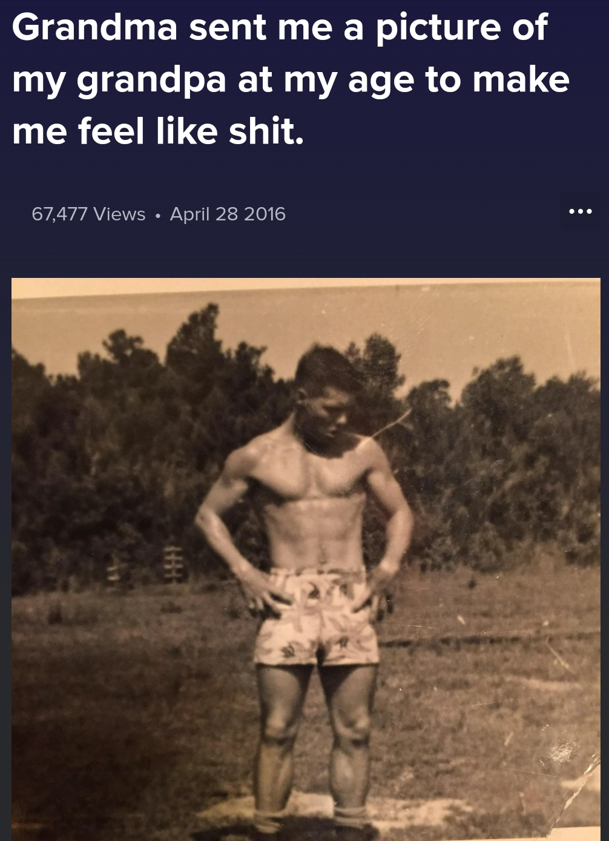This screenshot has height=841, width=609.
Task: Click the 'April 28 2016' post date
Action: click(x=228, y=214)
